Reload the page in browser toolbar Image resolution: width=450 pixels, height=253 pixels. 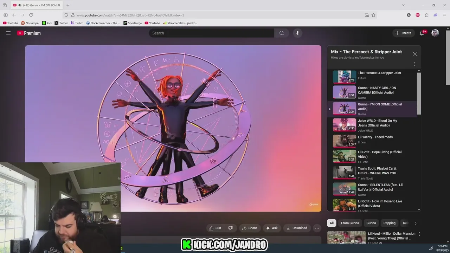[31, 15]
